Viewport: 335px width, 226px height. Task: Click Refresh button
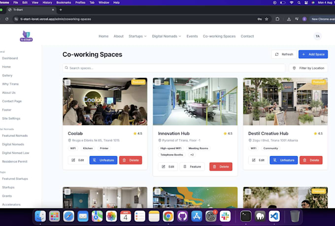click(284, 54)
